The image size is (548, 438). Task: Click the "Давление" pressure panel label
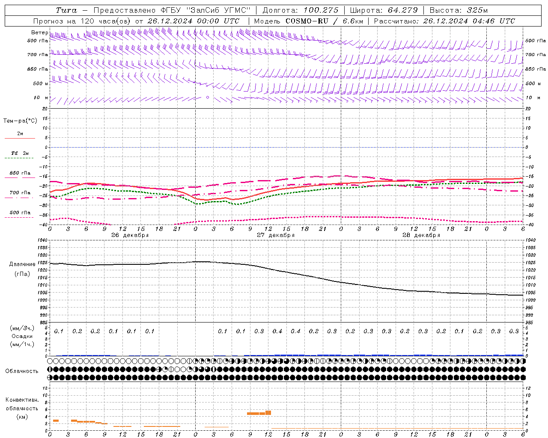(x=22, y=264)
